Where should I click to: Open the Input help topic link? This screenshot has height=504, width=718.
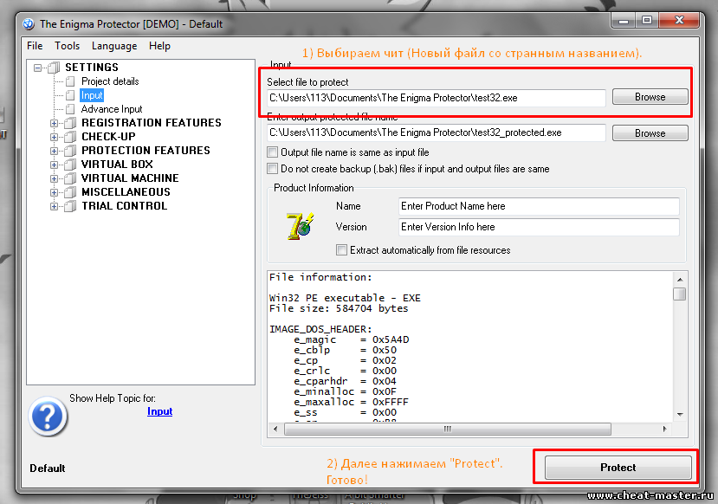click(160, 411)
